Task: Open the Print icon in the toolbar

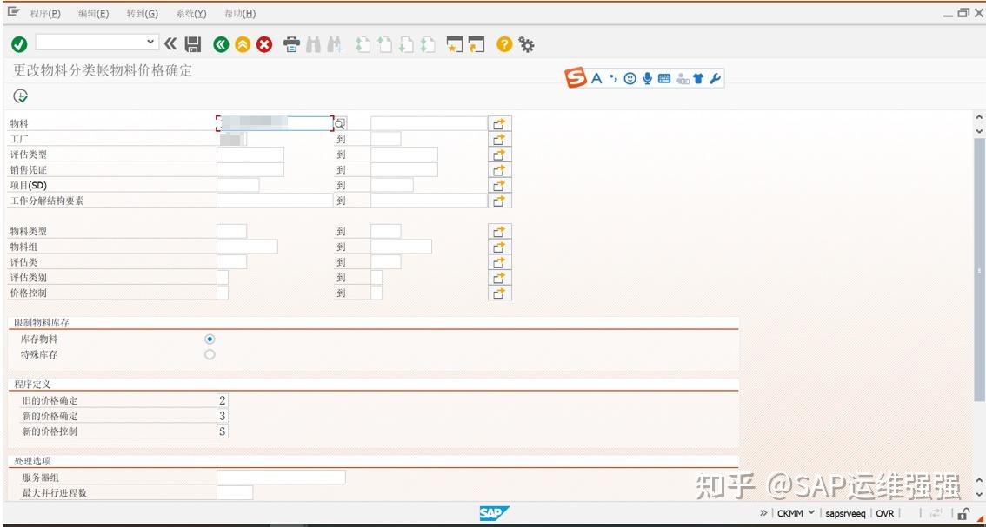Action: click(290, 45)
